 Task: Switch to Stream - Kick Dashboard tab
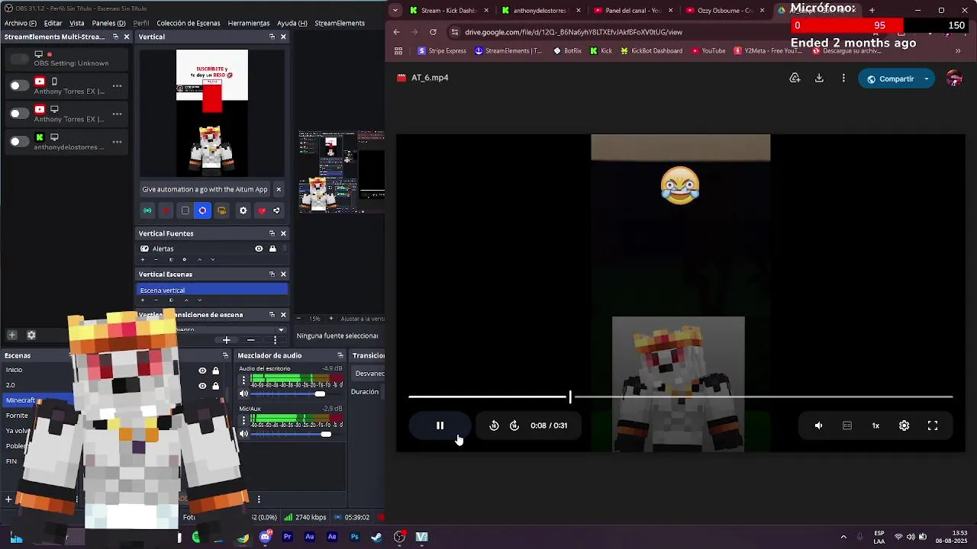tap(449, 11)
